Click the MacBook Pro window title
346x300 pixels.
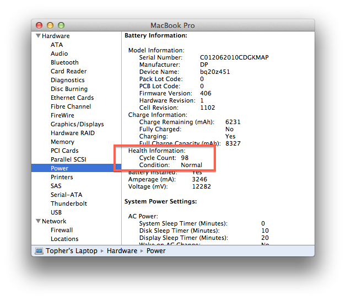[x=172, y=25]
